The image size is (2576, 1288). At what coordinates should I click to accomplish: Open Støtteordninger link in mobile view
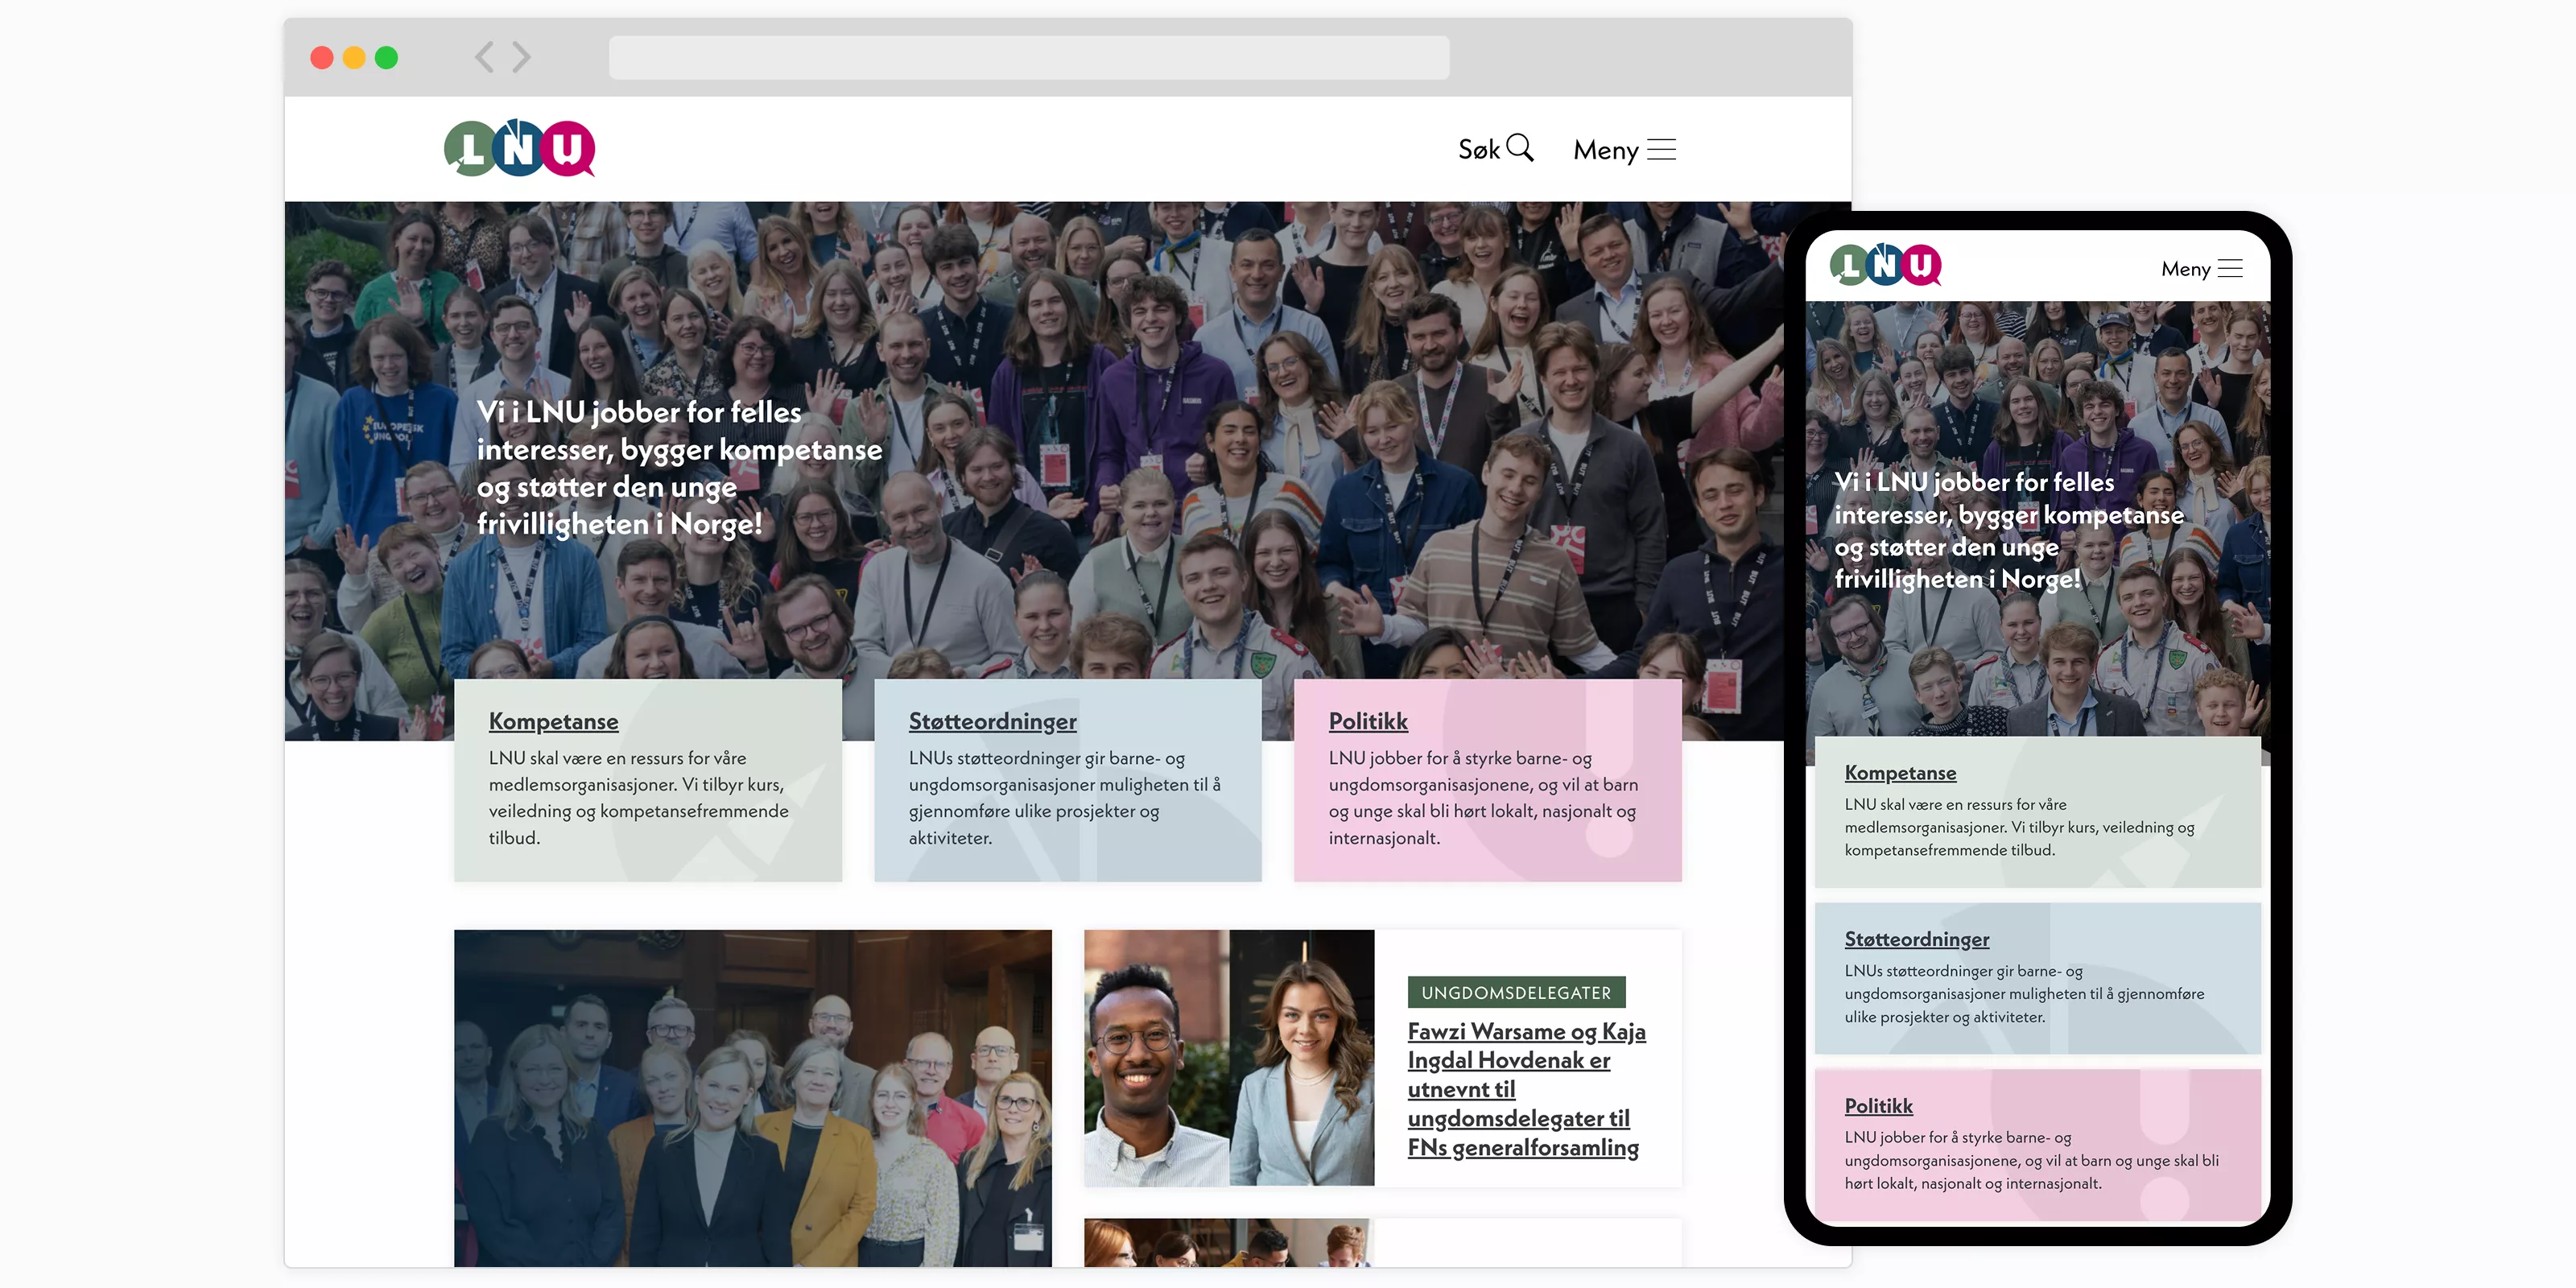point(1916,939)
